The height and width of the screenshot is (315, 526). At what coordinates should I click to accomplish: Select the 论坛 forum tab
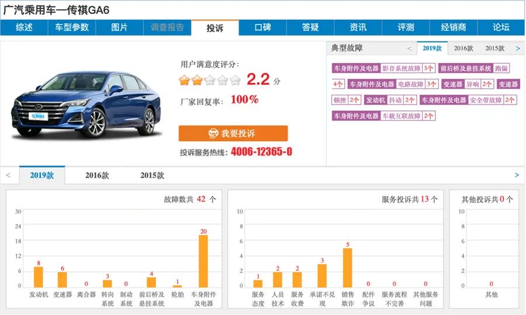[x=501, y=27]
